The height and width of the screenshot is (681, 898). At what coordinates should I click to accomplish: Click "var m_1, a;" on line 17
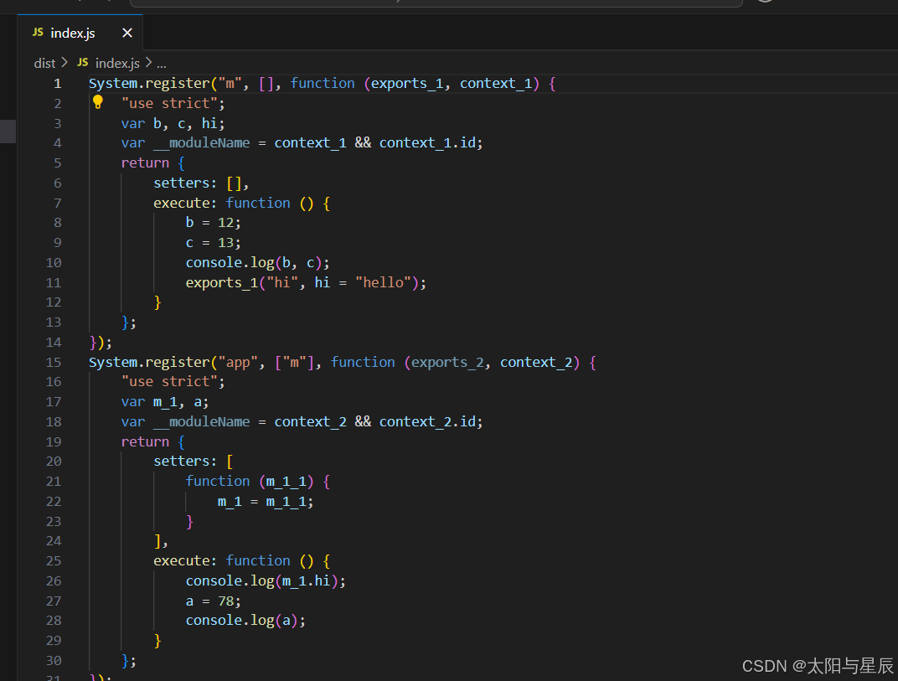tap(165, 402)
